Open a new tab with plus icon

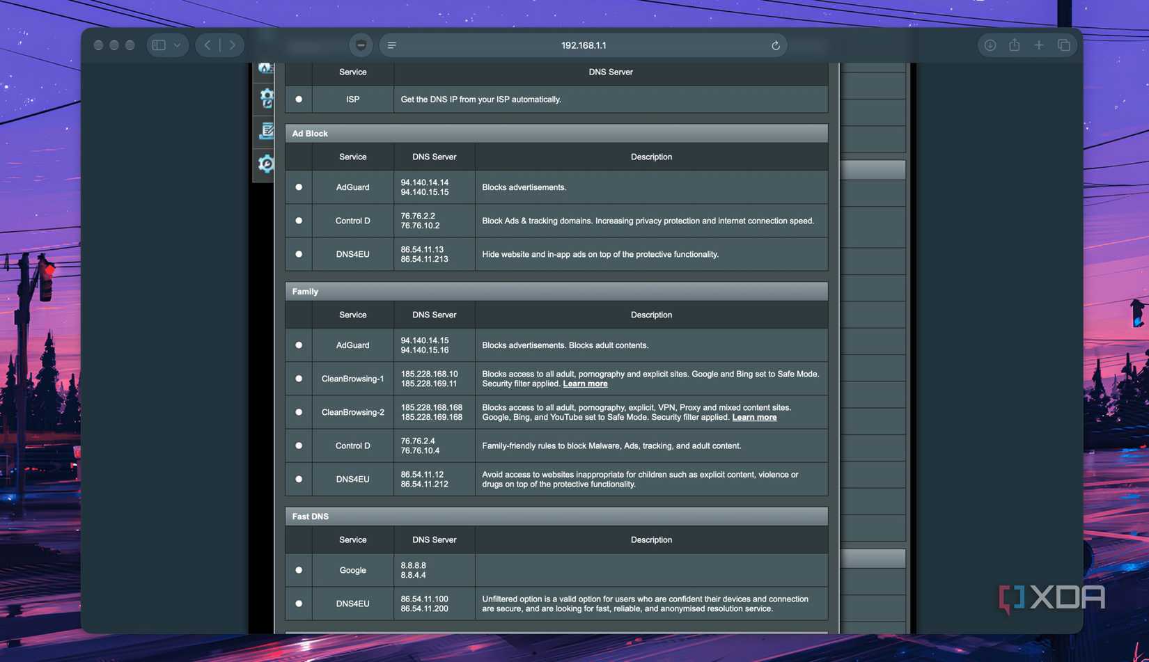1039,45
